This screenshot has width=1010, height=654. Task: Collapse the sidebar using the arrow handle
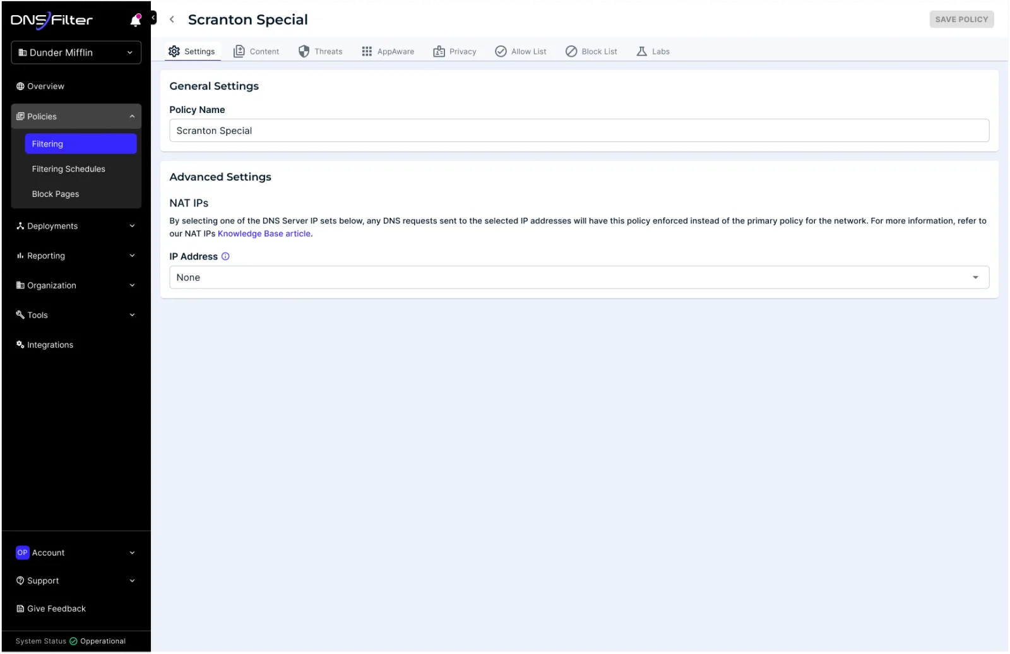[x=153, y=18]
